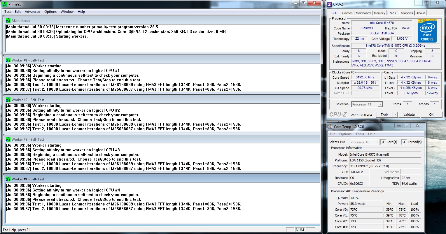Click the Frequency value 3191.89MHz in Core Temp
This screenshot has width=446, height=234.
click(385, 166)
